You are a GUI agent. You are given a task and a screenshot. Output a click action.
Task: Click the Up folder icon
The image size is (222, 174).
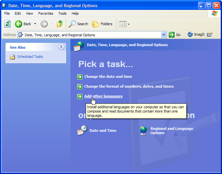pos(60,24)
